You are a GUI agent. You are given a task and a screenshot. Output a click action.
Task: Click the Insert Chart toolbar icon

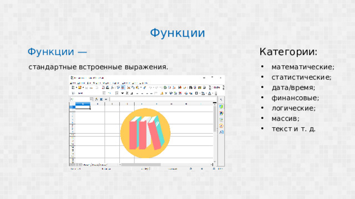pyautogui.click(x=180, y=87)
